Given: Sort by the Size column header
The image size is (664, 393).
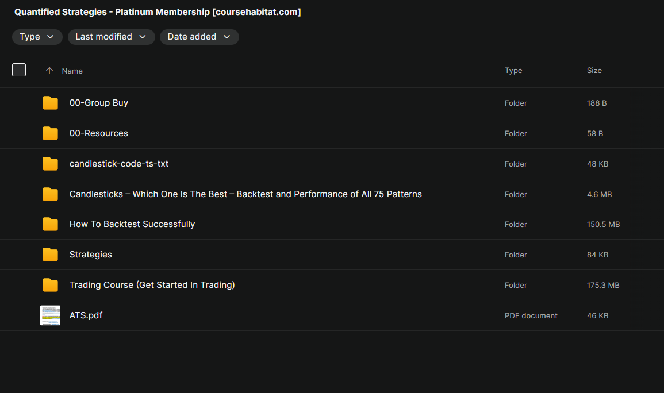Looking at the screenshot, I should [x=594, y=71].
